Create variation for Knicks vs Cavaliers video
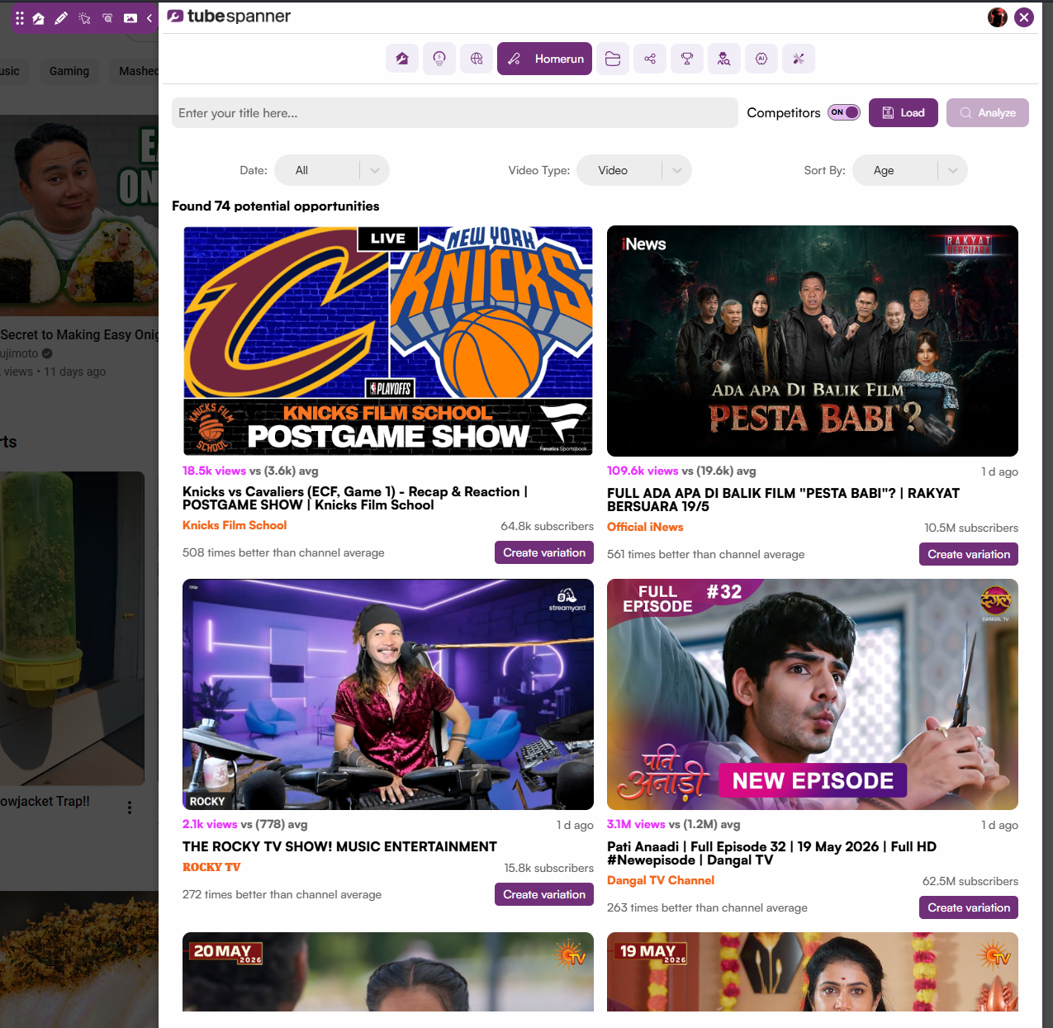Image resolution: width=1053 pixels, height=1028 pixels. click(x=544, y=552)
